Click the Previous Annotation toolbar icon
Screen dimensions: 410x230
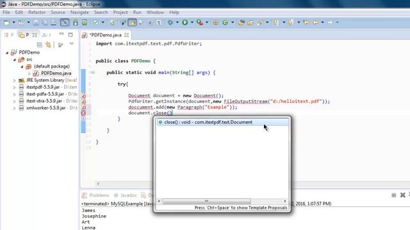[291, 23]
